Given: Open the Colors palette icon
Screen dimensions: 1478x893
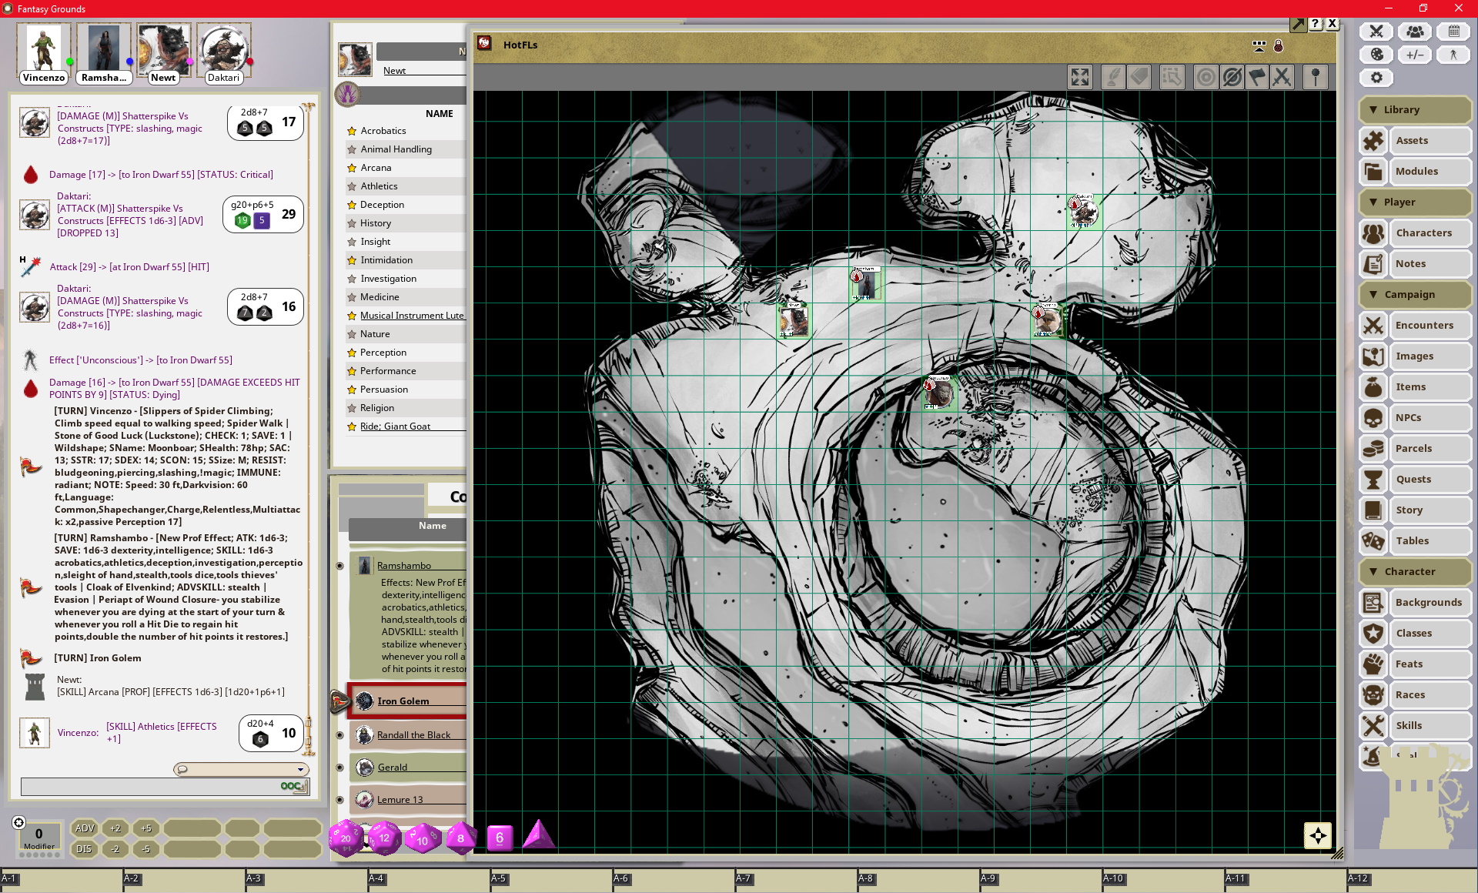Looking at the screenshot, I should point(1376,55).
